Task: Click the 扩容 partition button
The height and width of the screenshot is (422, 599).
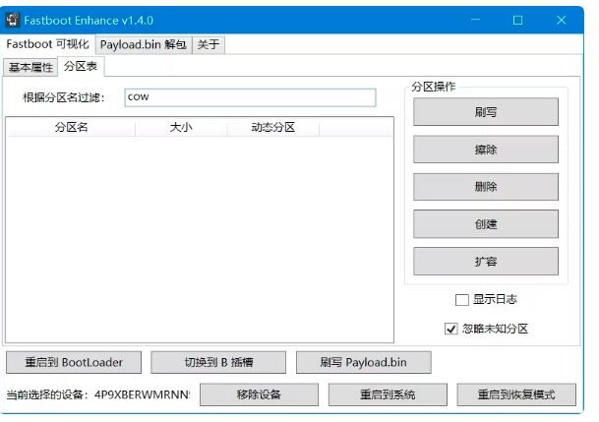Action: 486,262
